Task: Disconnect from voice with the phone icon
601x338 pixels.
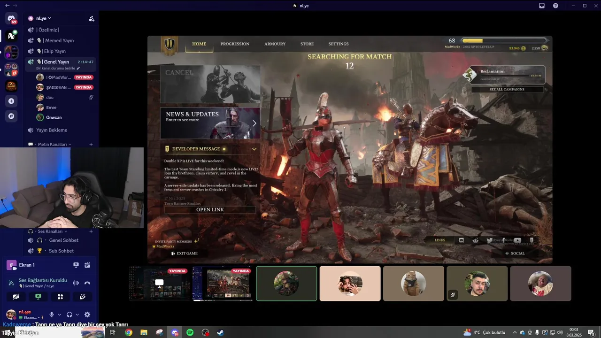Action: click(87, 283)
